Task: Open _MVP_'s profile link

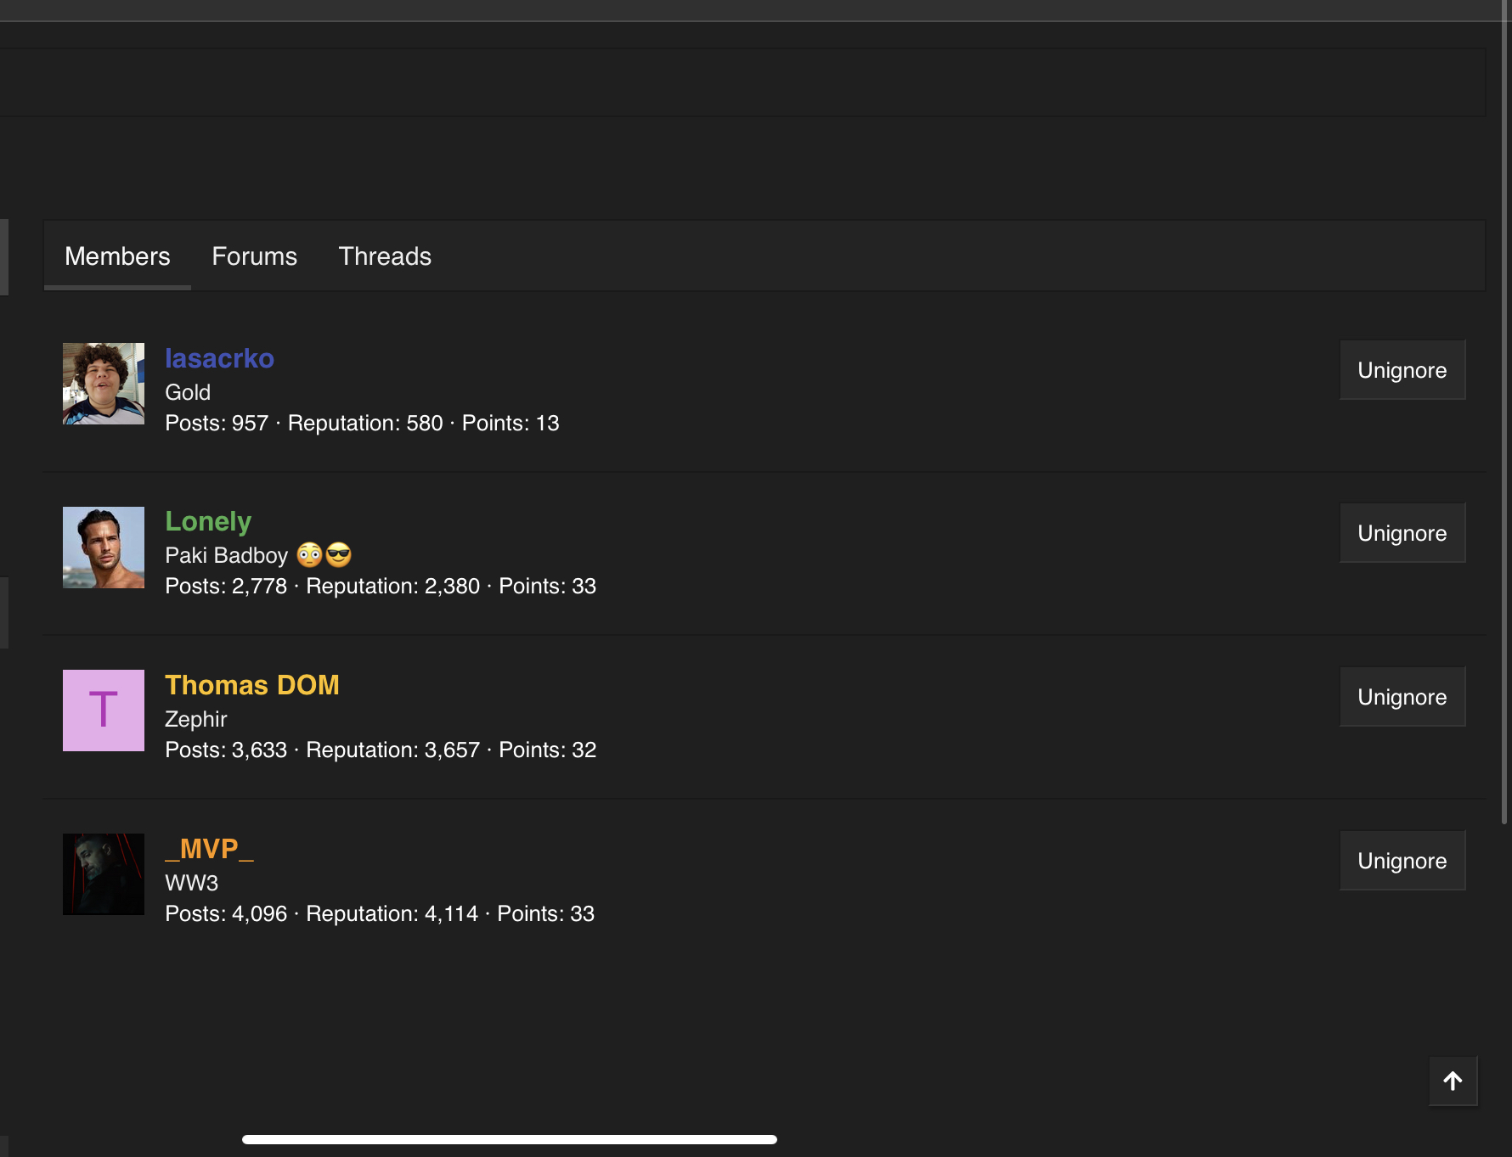Action: point(209,849)
